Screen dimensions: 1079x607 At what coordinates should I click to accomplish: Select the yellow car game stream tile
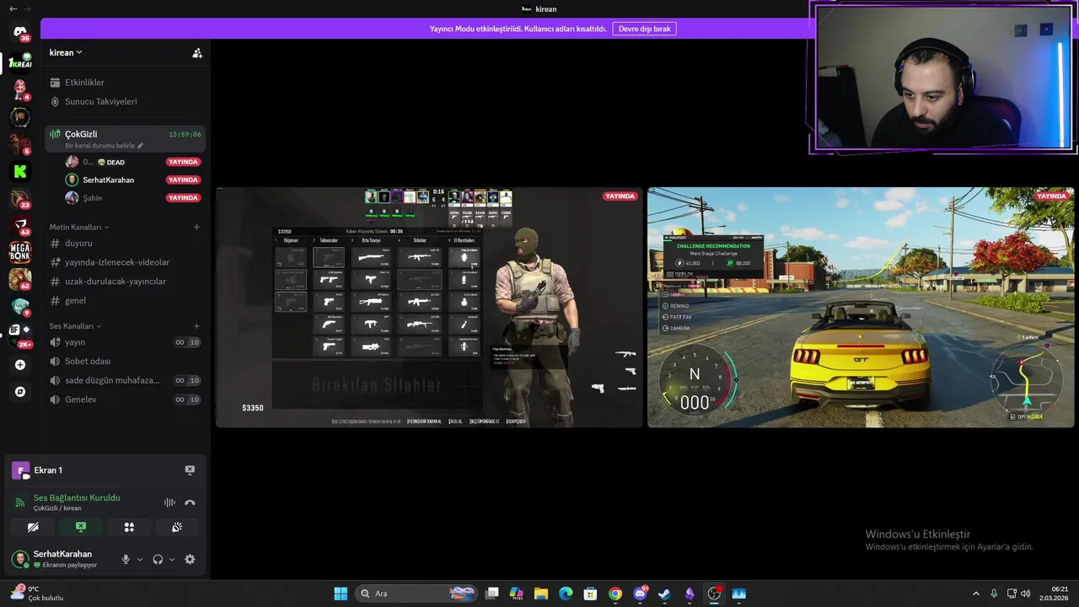[861, 307]
